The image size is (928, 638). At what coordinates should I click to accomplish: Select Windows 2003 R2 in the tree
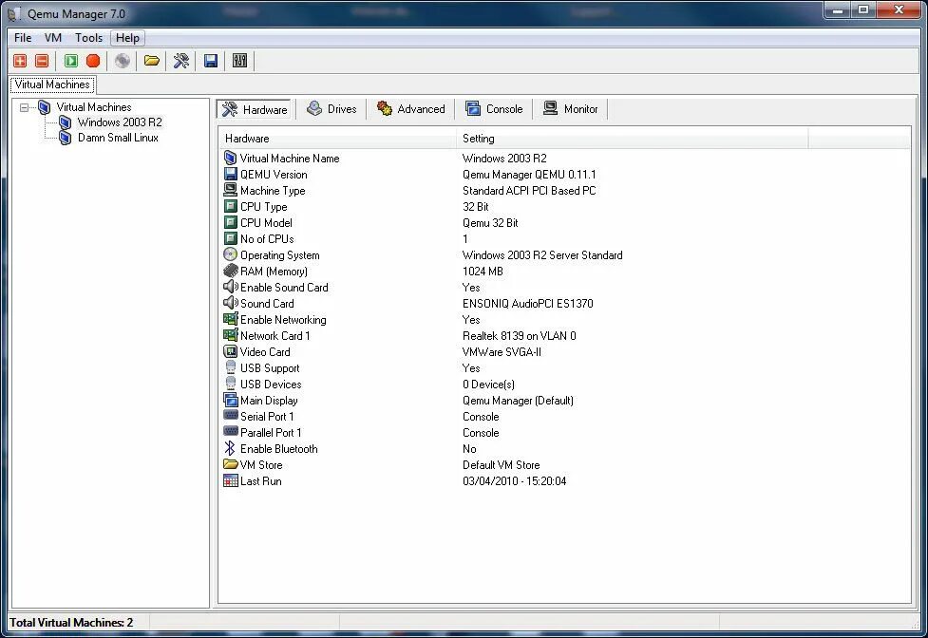(x=120, y=122)
